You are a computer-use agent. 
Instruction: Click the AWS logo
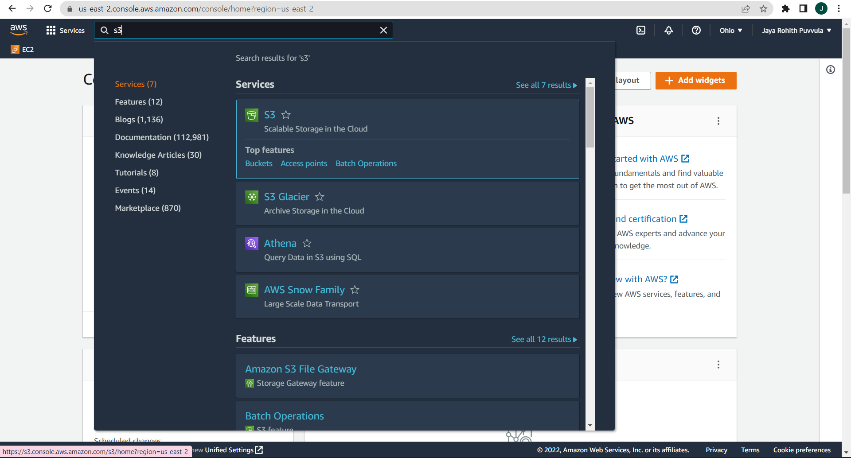click(18, 29)
